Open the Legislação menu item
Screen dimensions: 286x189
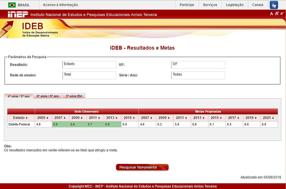(x=235, y=5)
